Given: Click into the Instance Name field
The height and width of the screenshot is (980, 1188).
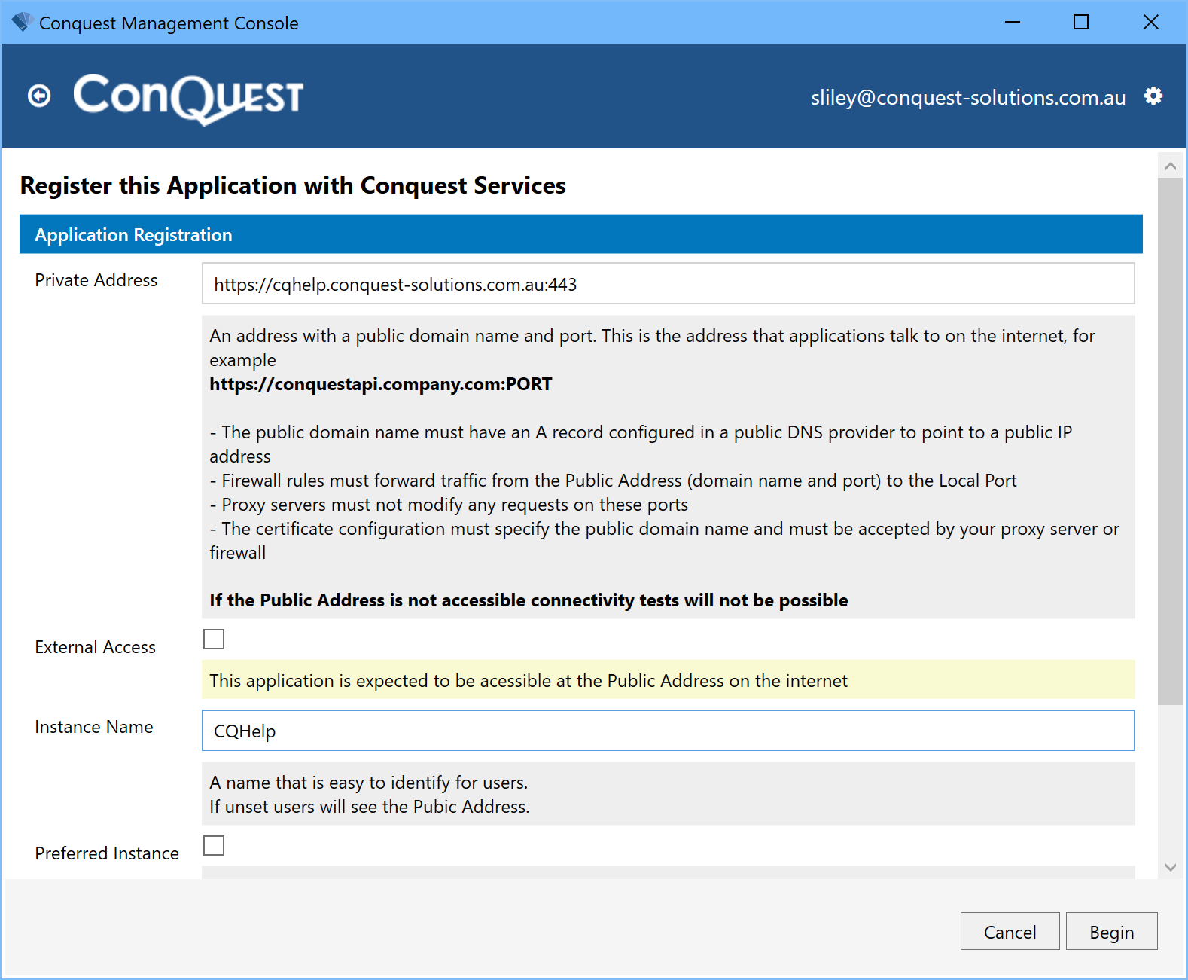Looking at the screenshot, I should click(x=668, y=730).
